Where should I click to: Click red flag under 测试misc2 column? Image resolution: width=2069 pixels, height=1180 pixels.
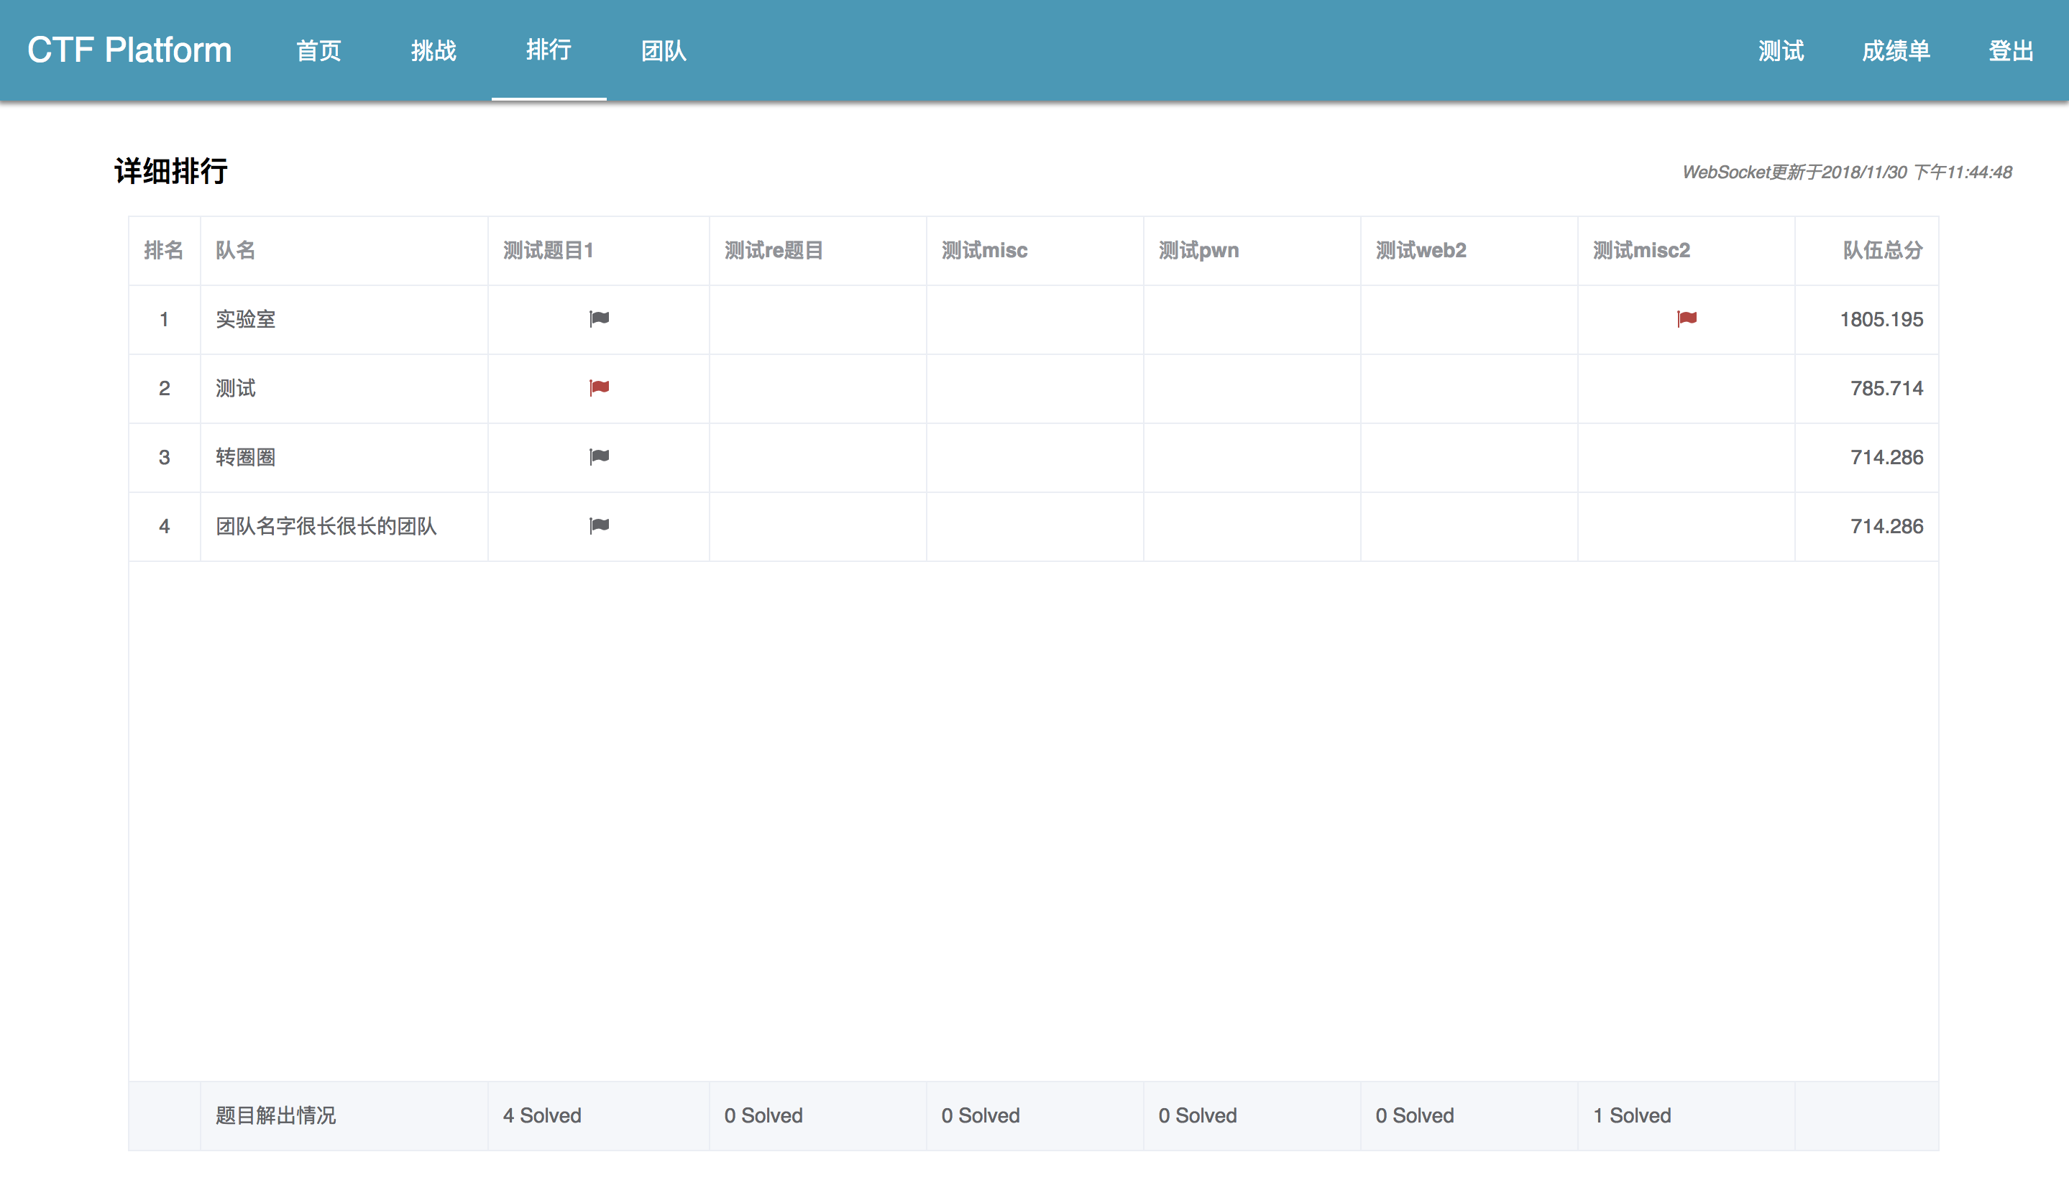point(1687,318)
